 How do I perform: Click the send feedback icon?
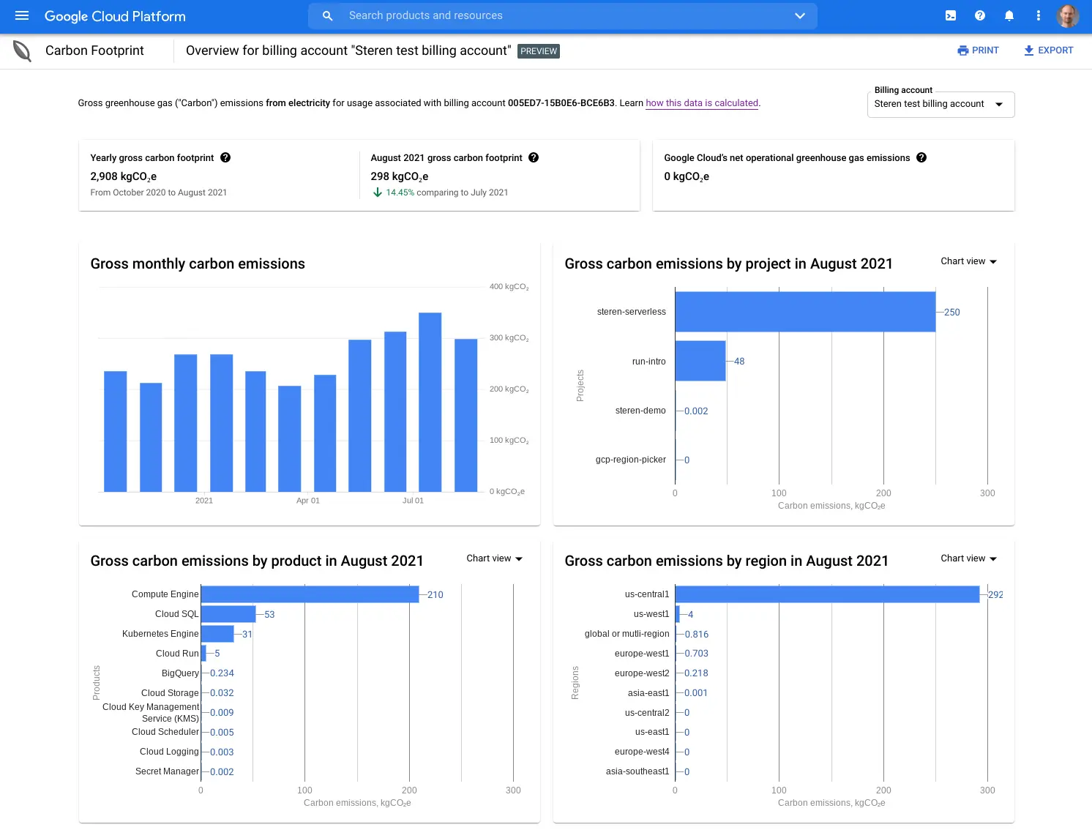pos(950,15)
